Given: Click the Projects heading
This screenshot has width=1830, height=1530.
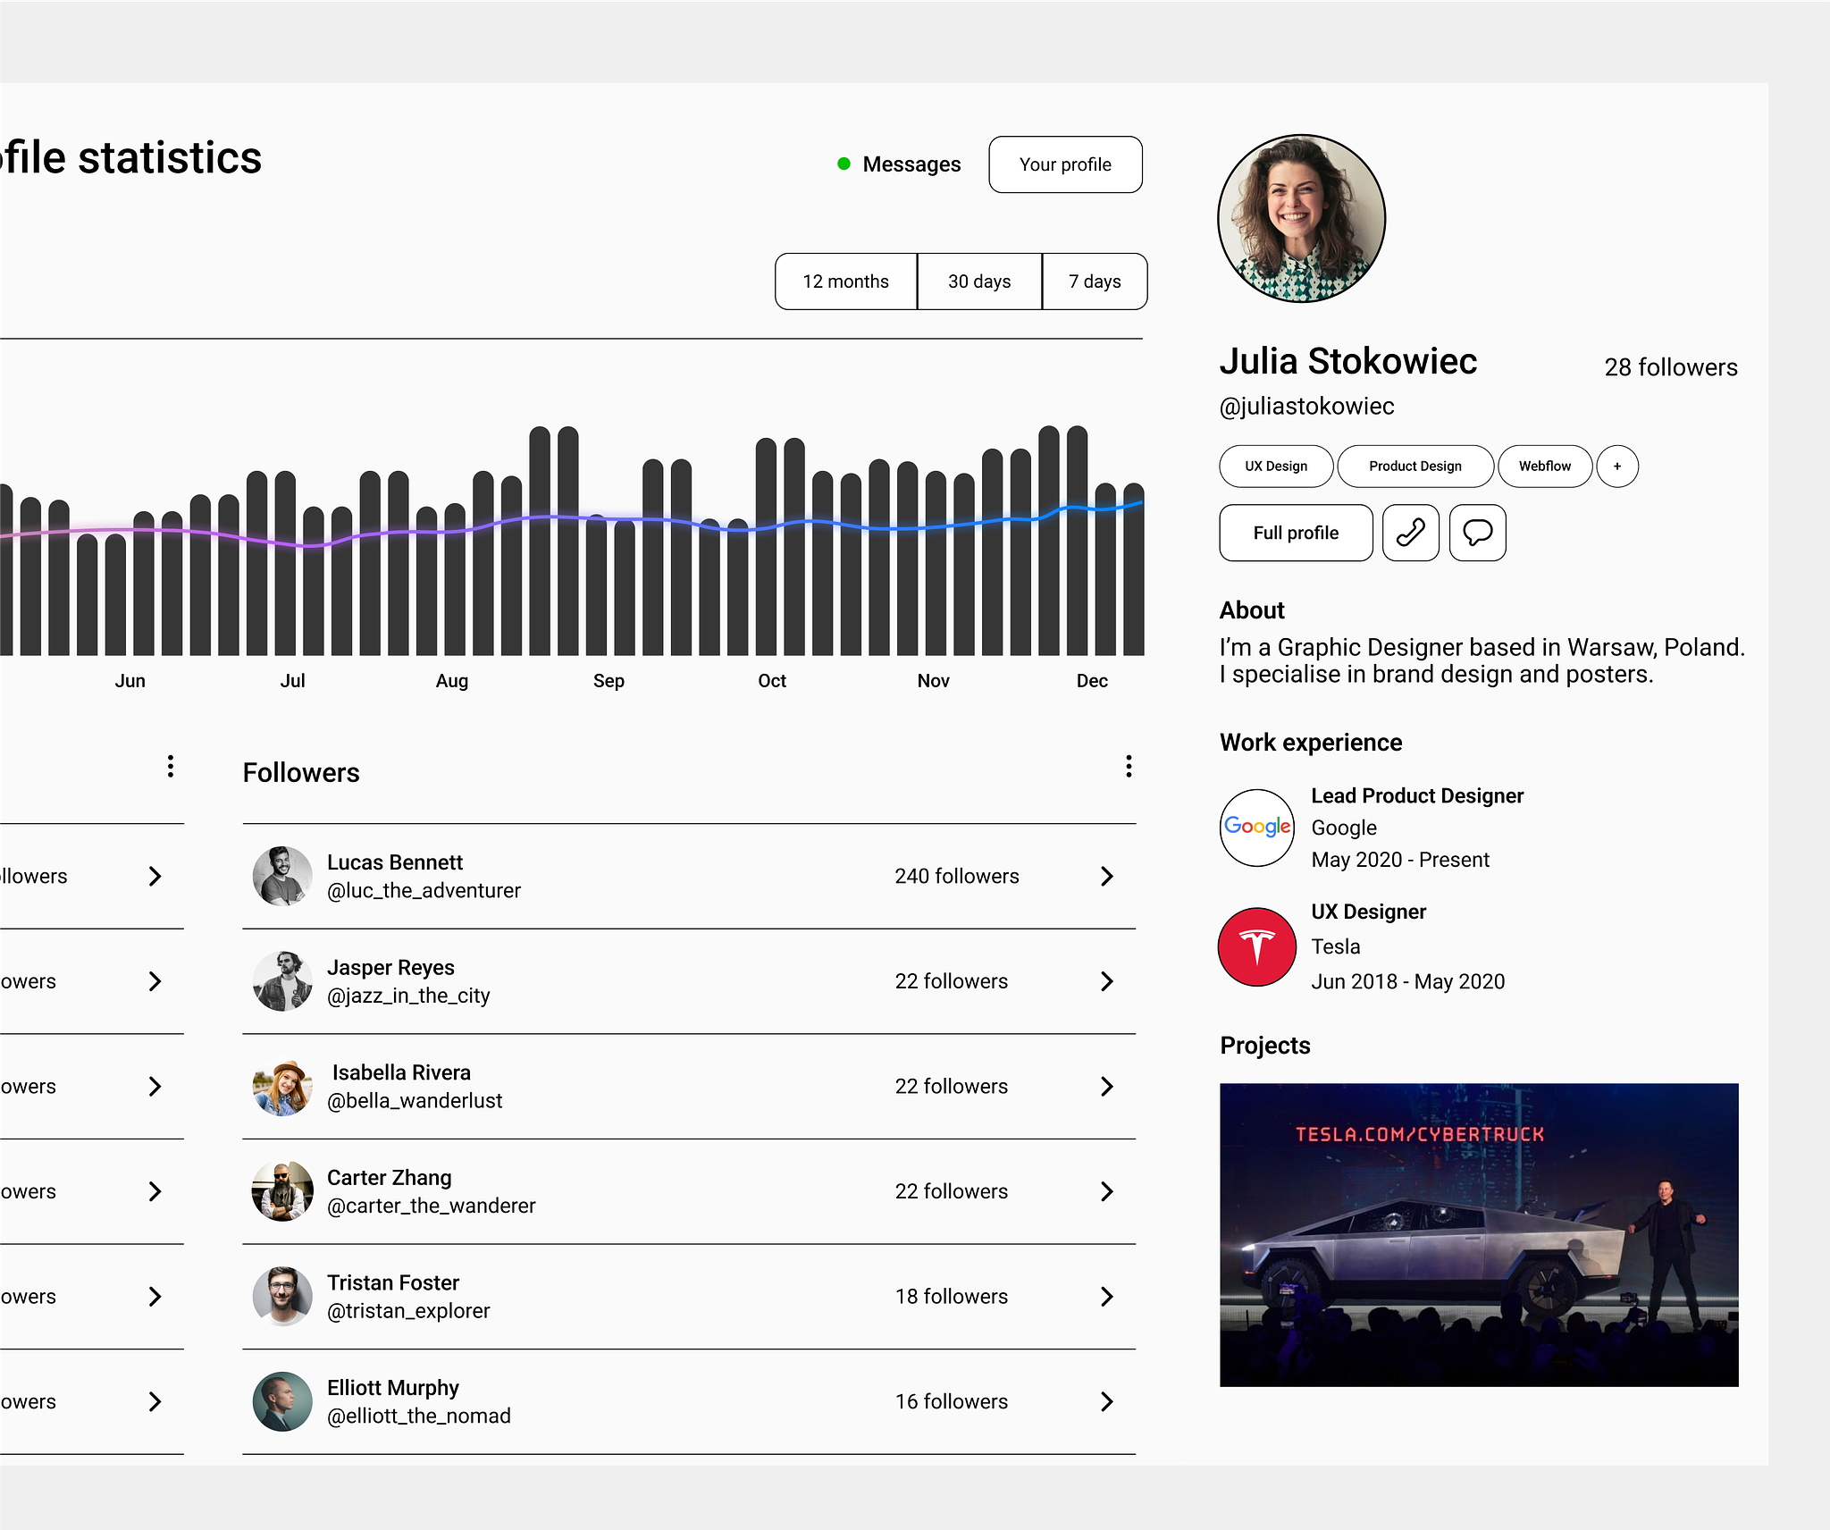Looking at the screenshot, I should 1265,1046.
